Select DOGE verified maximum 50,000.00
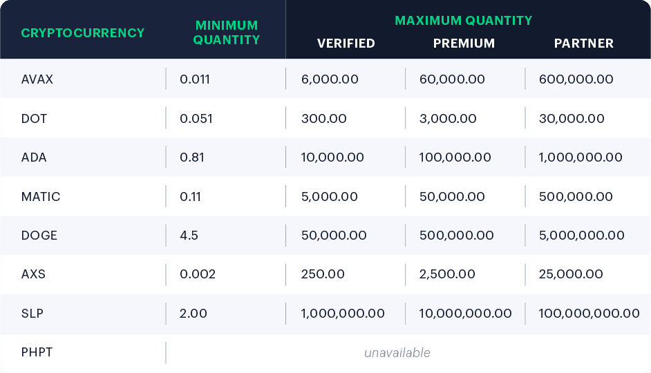The image size is (651, 373). coord(334,236)
